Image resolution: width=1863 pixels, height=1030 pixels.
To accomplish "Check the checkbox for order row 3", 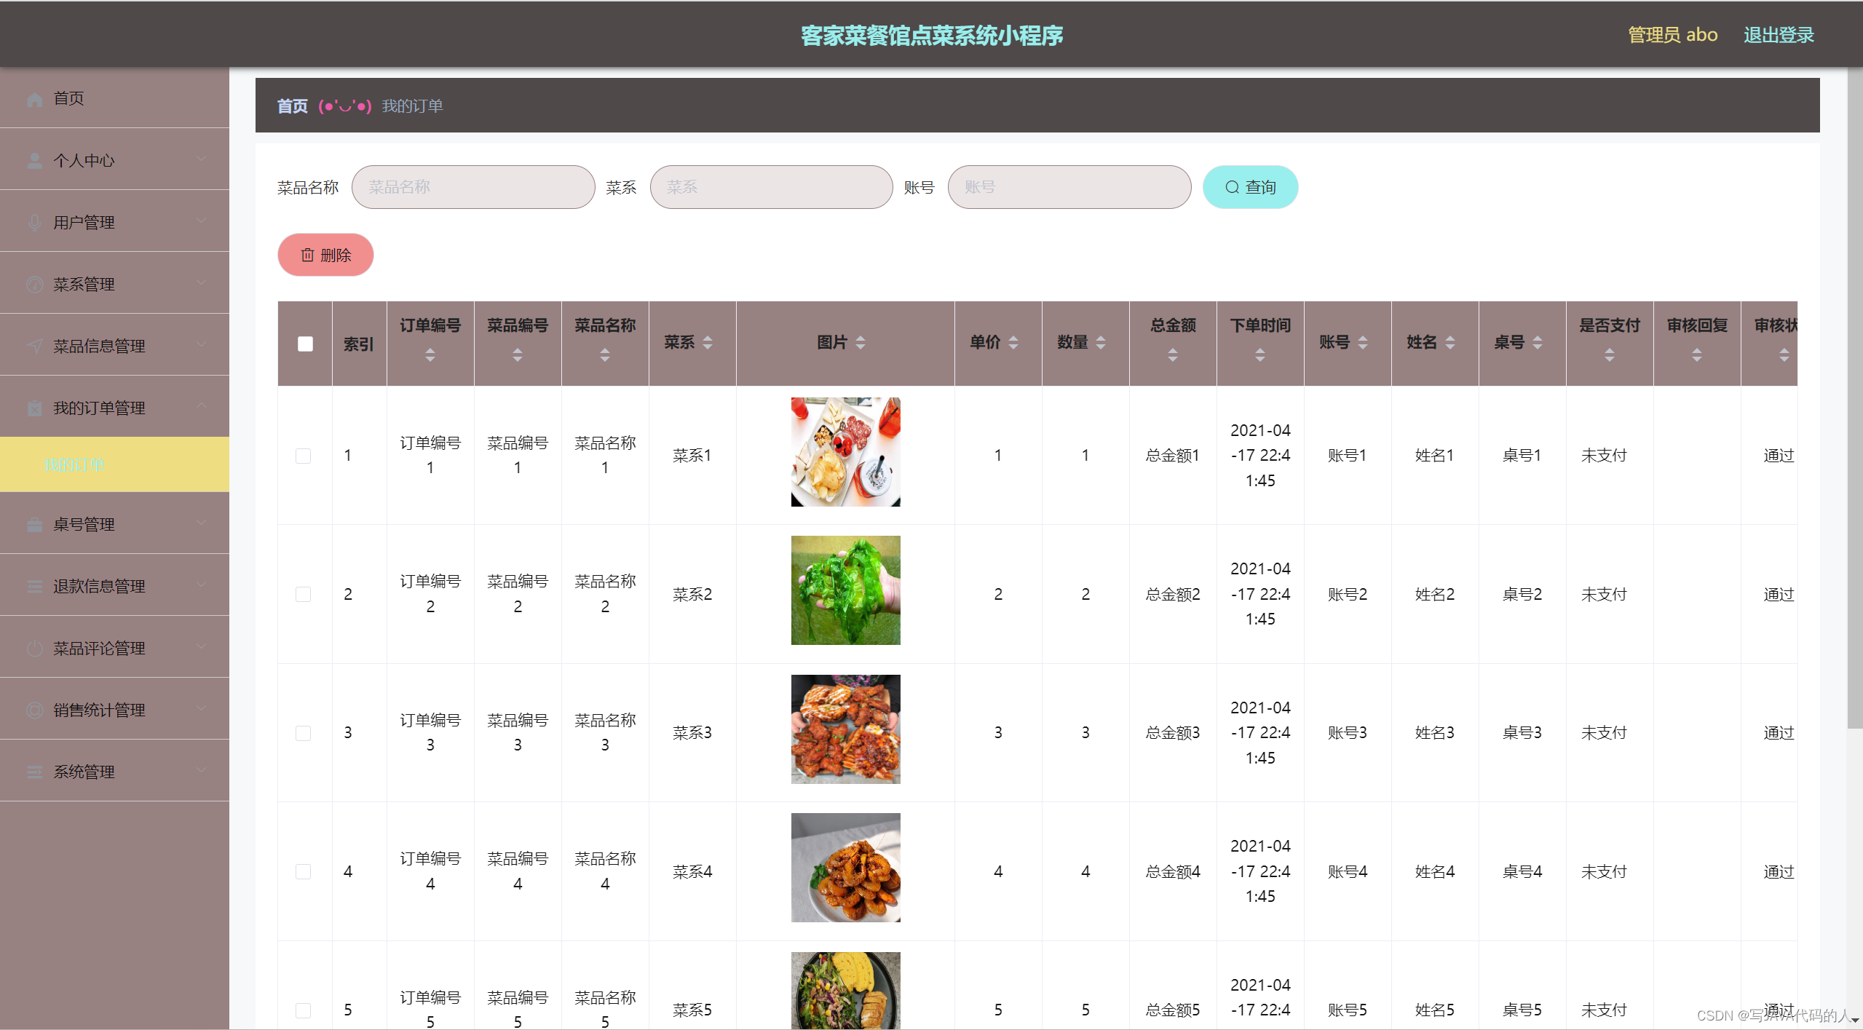I will [x=304, y=733].
